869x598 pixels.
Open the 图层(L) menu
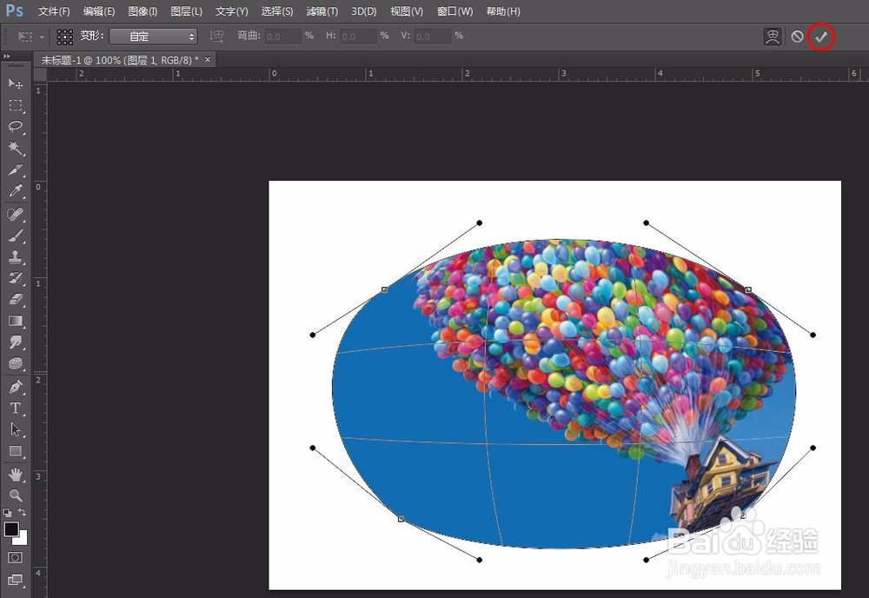186,11
